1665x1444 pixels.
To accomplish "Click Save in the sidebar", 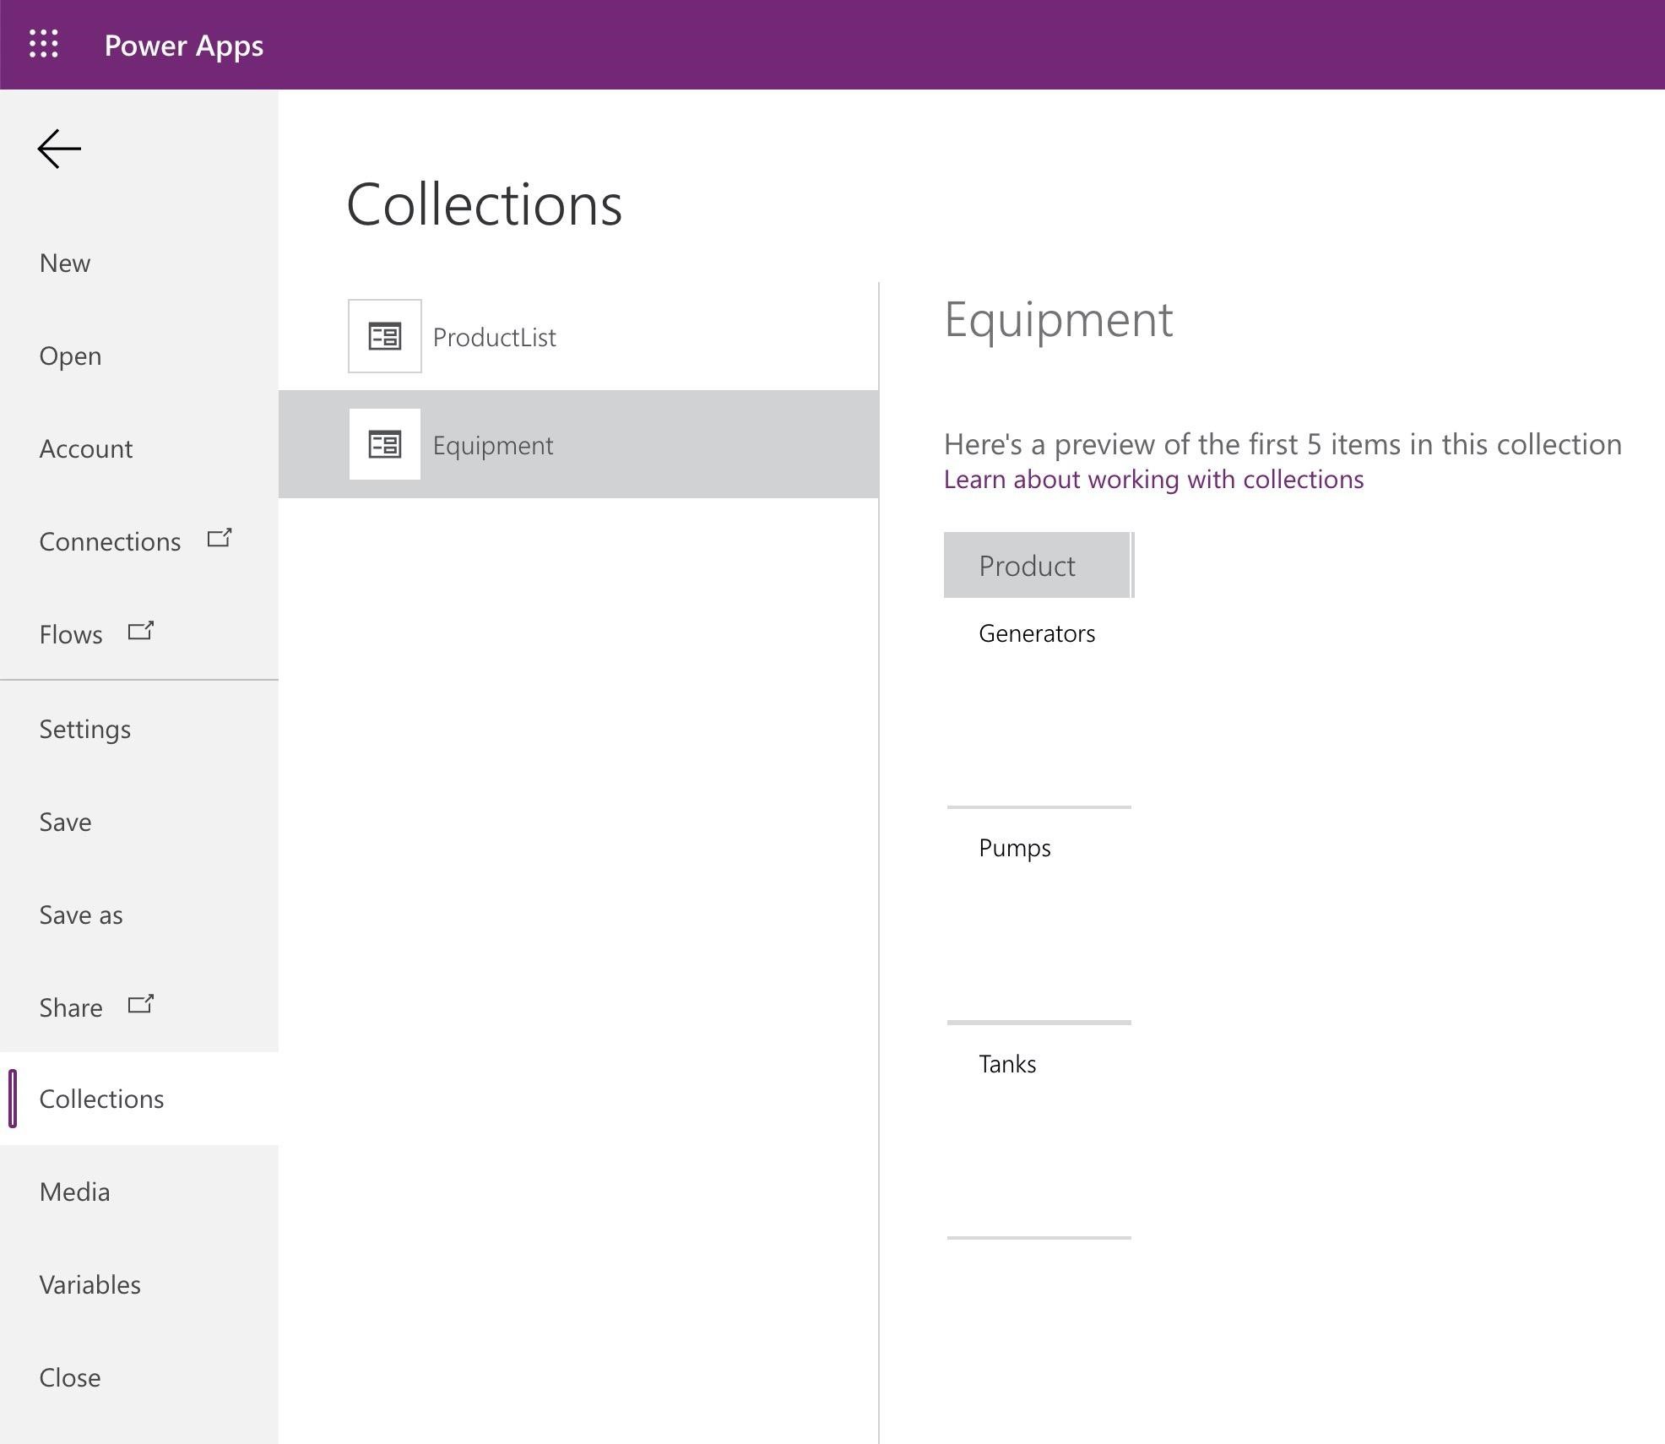I will (x=65, y=822).
